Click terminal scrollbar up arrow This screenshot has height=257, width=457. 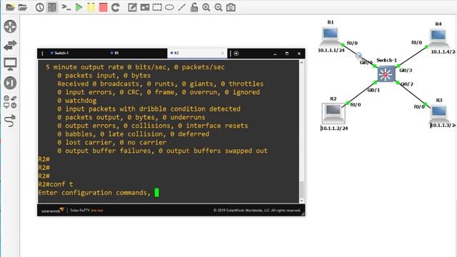click(x=301, y=62)
